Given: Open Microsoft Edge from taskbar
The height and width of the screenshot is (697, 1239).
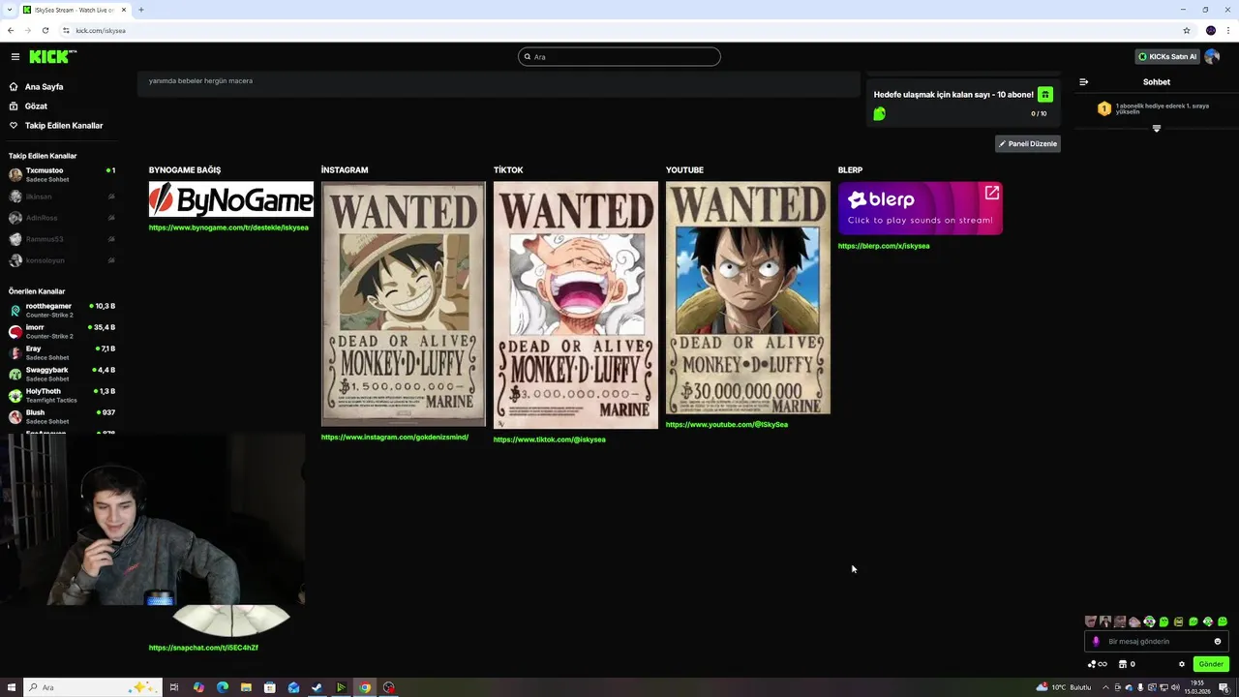Looking at the screenshot, I should (x=223, y=687).
